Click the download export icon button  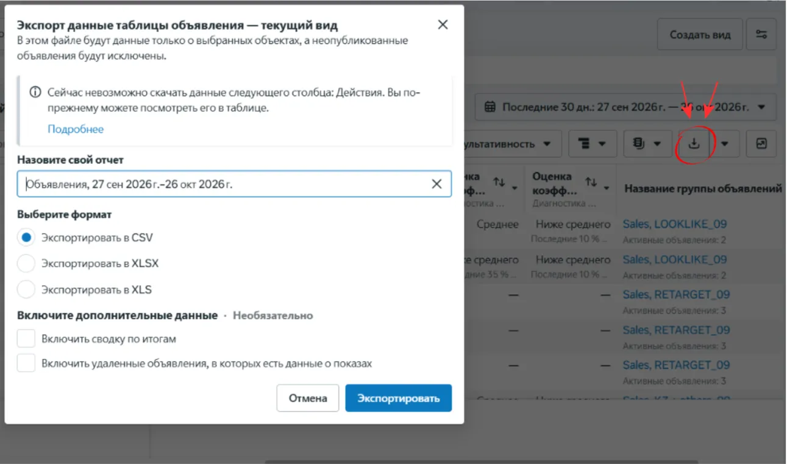(x=694, y=144)
